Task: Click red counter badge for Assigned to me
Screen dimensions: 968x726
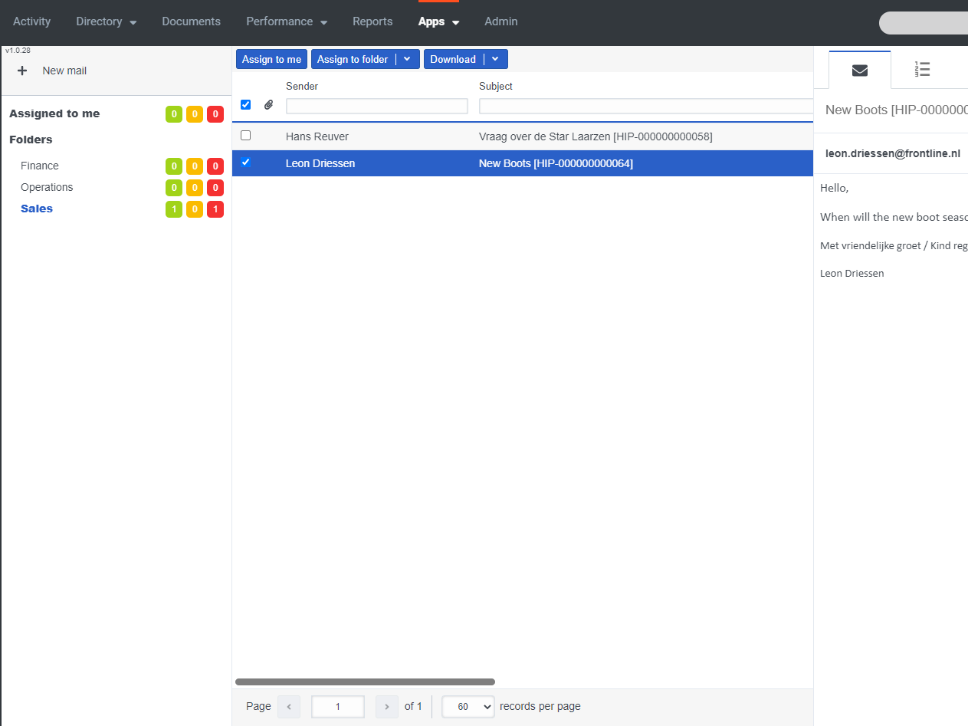Action: 215,114
